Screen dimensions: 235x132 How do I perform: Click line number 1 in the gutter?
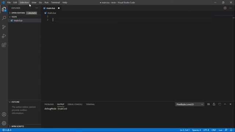(47, 16)
